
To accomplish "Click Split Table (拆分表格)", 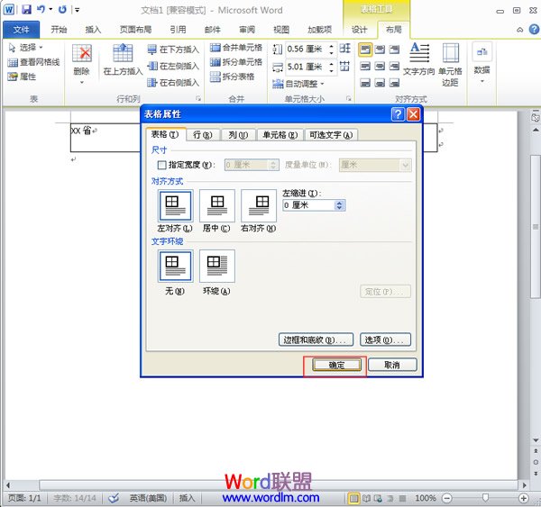I will click(x=233, y=77).
